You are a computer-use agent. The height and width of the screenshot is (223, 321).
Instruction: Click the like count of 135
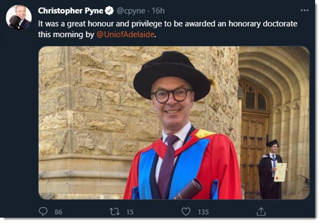point(203,212)
